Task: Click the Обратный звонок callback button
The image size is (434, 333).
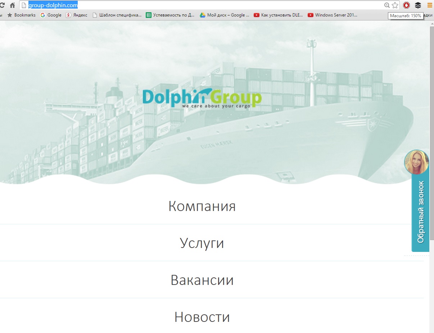Action: pos(420,212)
